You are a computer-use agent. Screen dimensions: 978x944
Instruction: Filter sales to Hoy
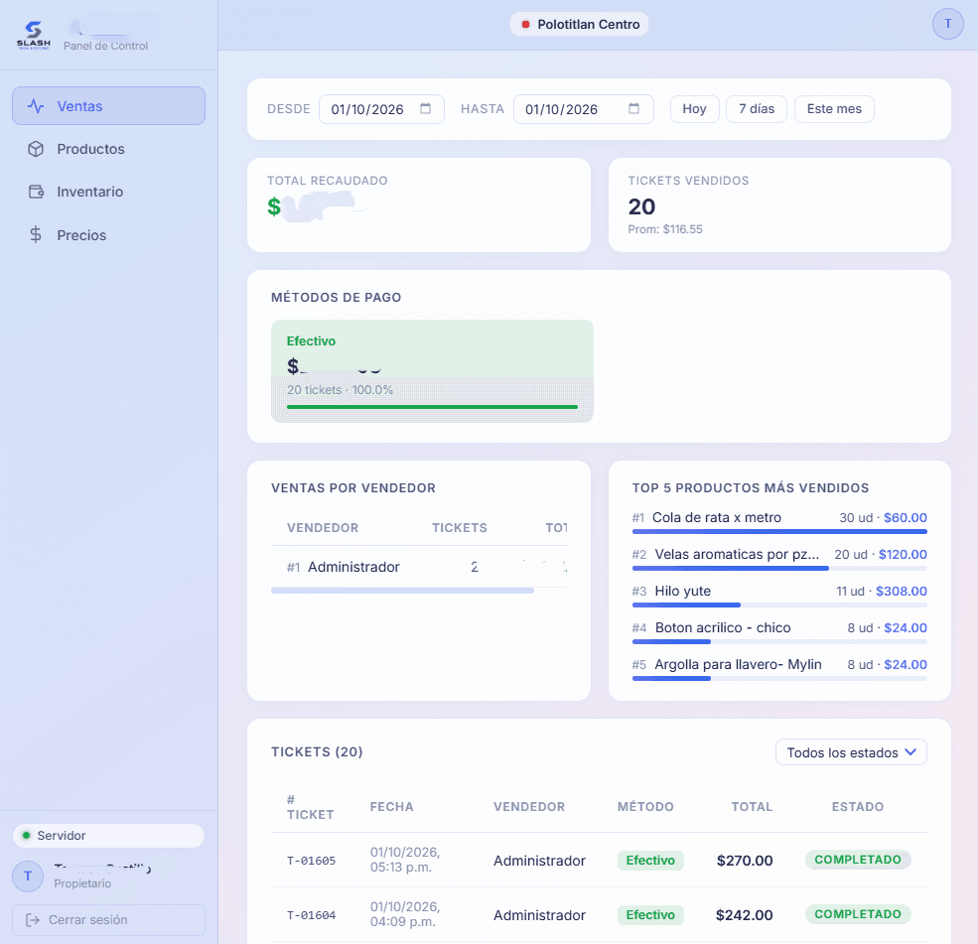[694, 109]
